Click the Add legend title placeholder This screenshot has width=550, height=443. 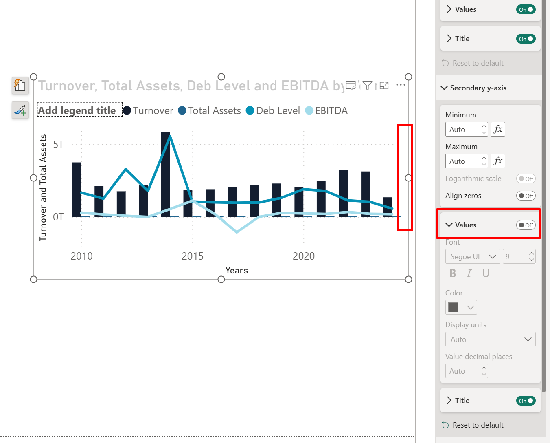click(80, 110)
